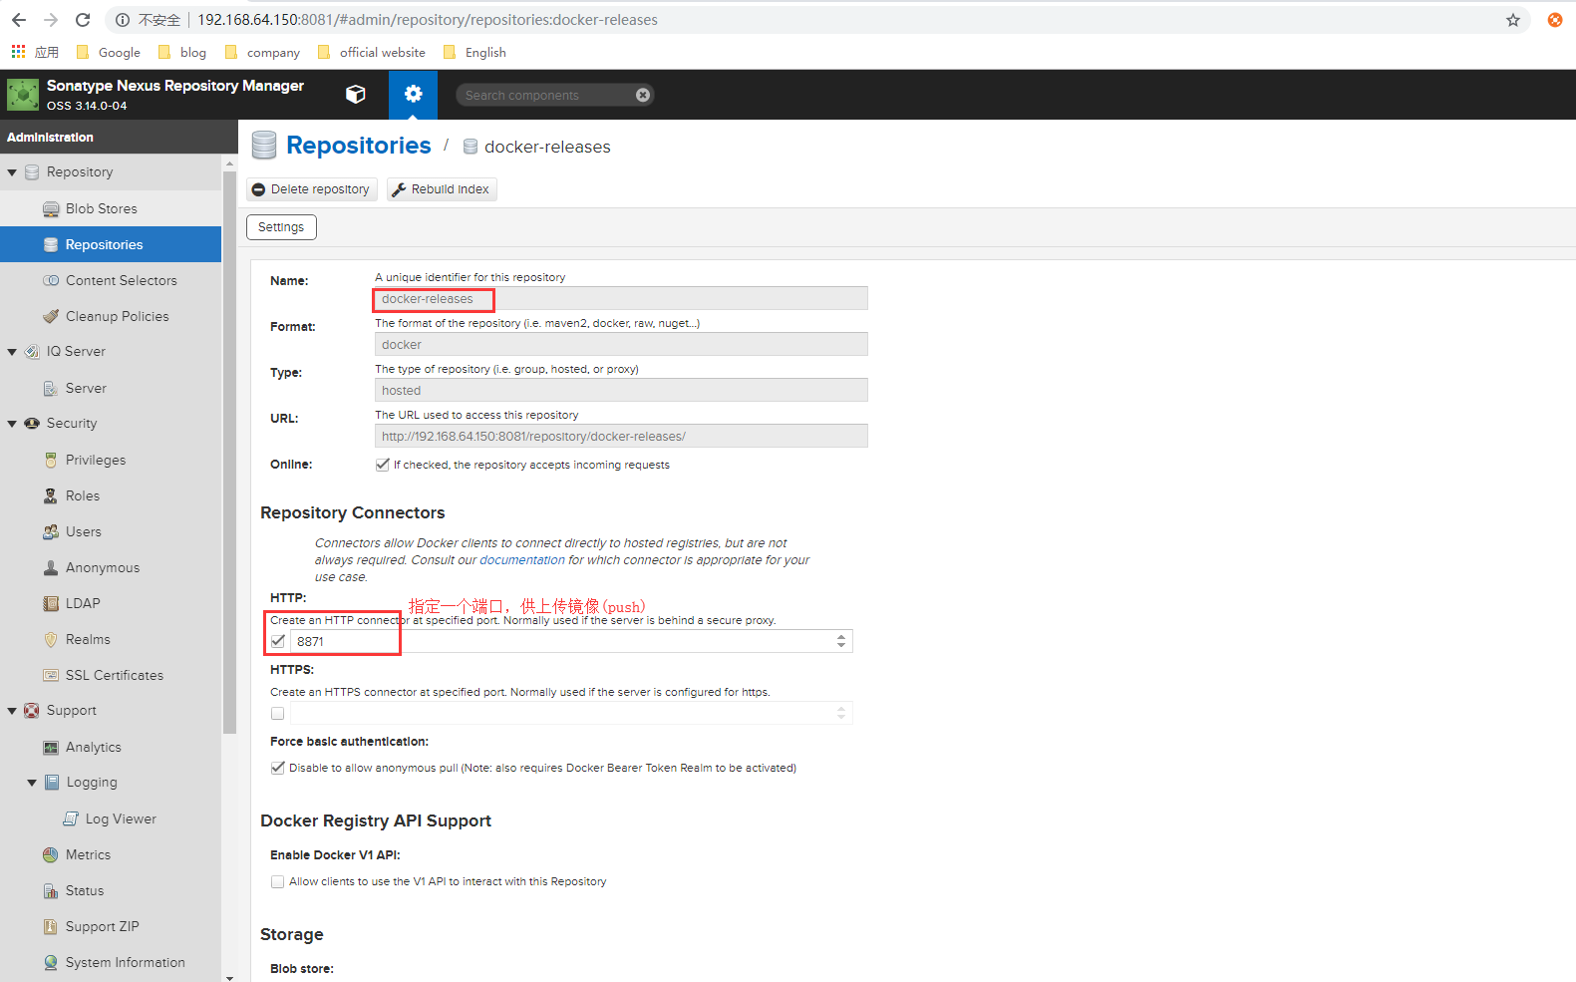Click the Realms shield icon
The width and height of the screenshot is (1576, 982).
coord(51,639)
